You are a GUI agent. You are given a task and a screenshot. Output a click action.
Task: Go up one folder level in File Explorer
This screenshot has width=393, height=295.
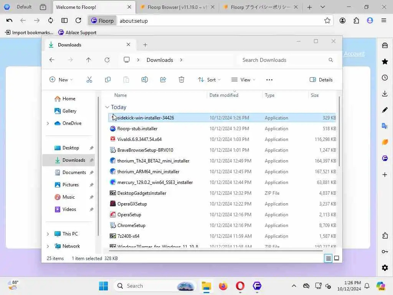click(89, 60)
